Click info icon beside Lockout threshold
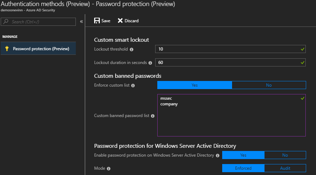 coord(132,49)
